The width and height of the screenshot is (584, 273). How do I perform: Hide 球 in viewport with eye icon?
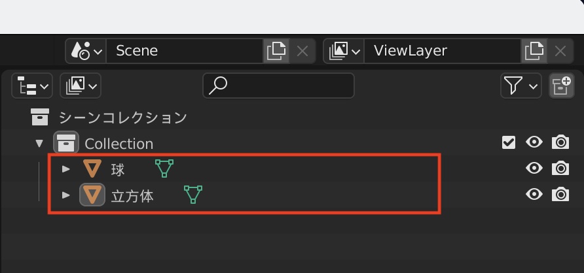coord(534,169)
